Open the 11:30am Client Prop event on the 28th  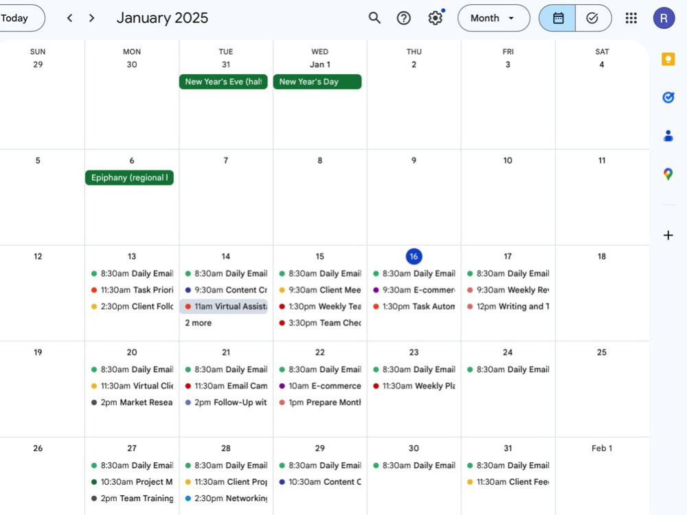[226, 482]
